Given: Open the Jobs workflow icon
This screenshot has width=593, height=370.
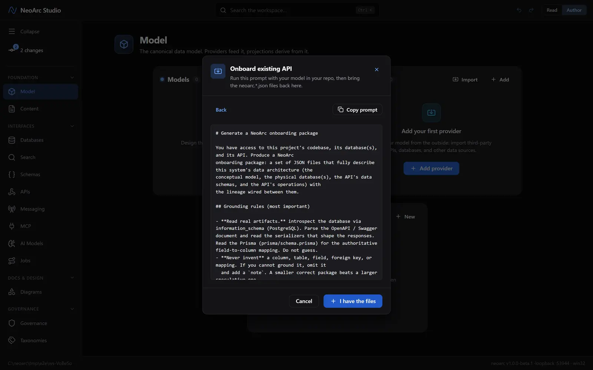Looking at the screenshot, I should (12, 260).
